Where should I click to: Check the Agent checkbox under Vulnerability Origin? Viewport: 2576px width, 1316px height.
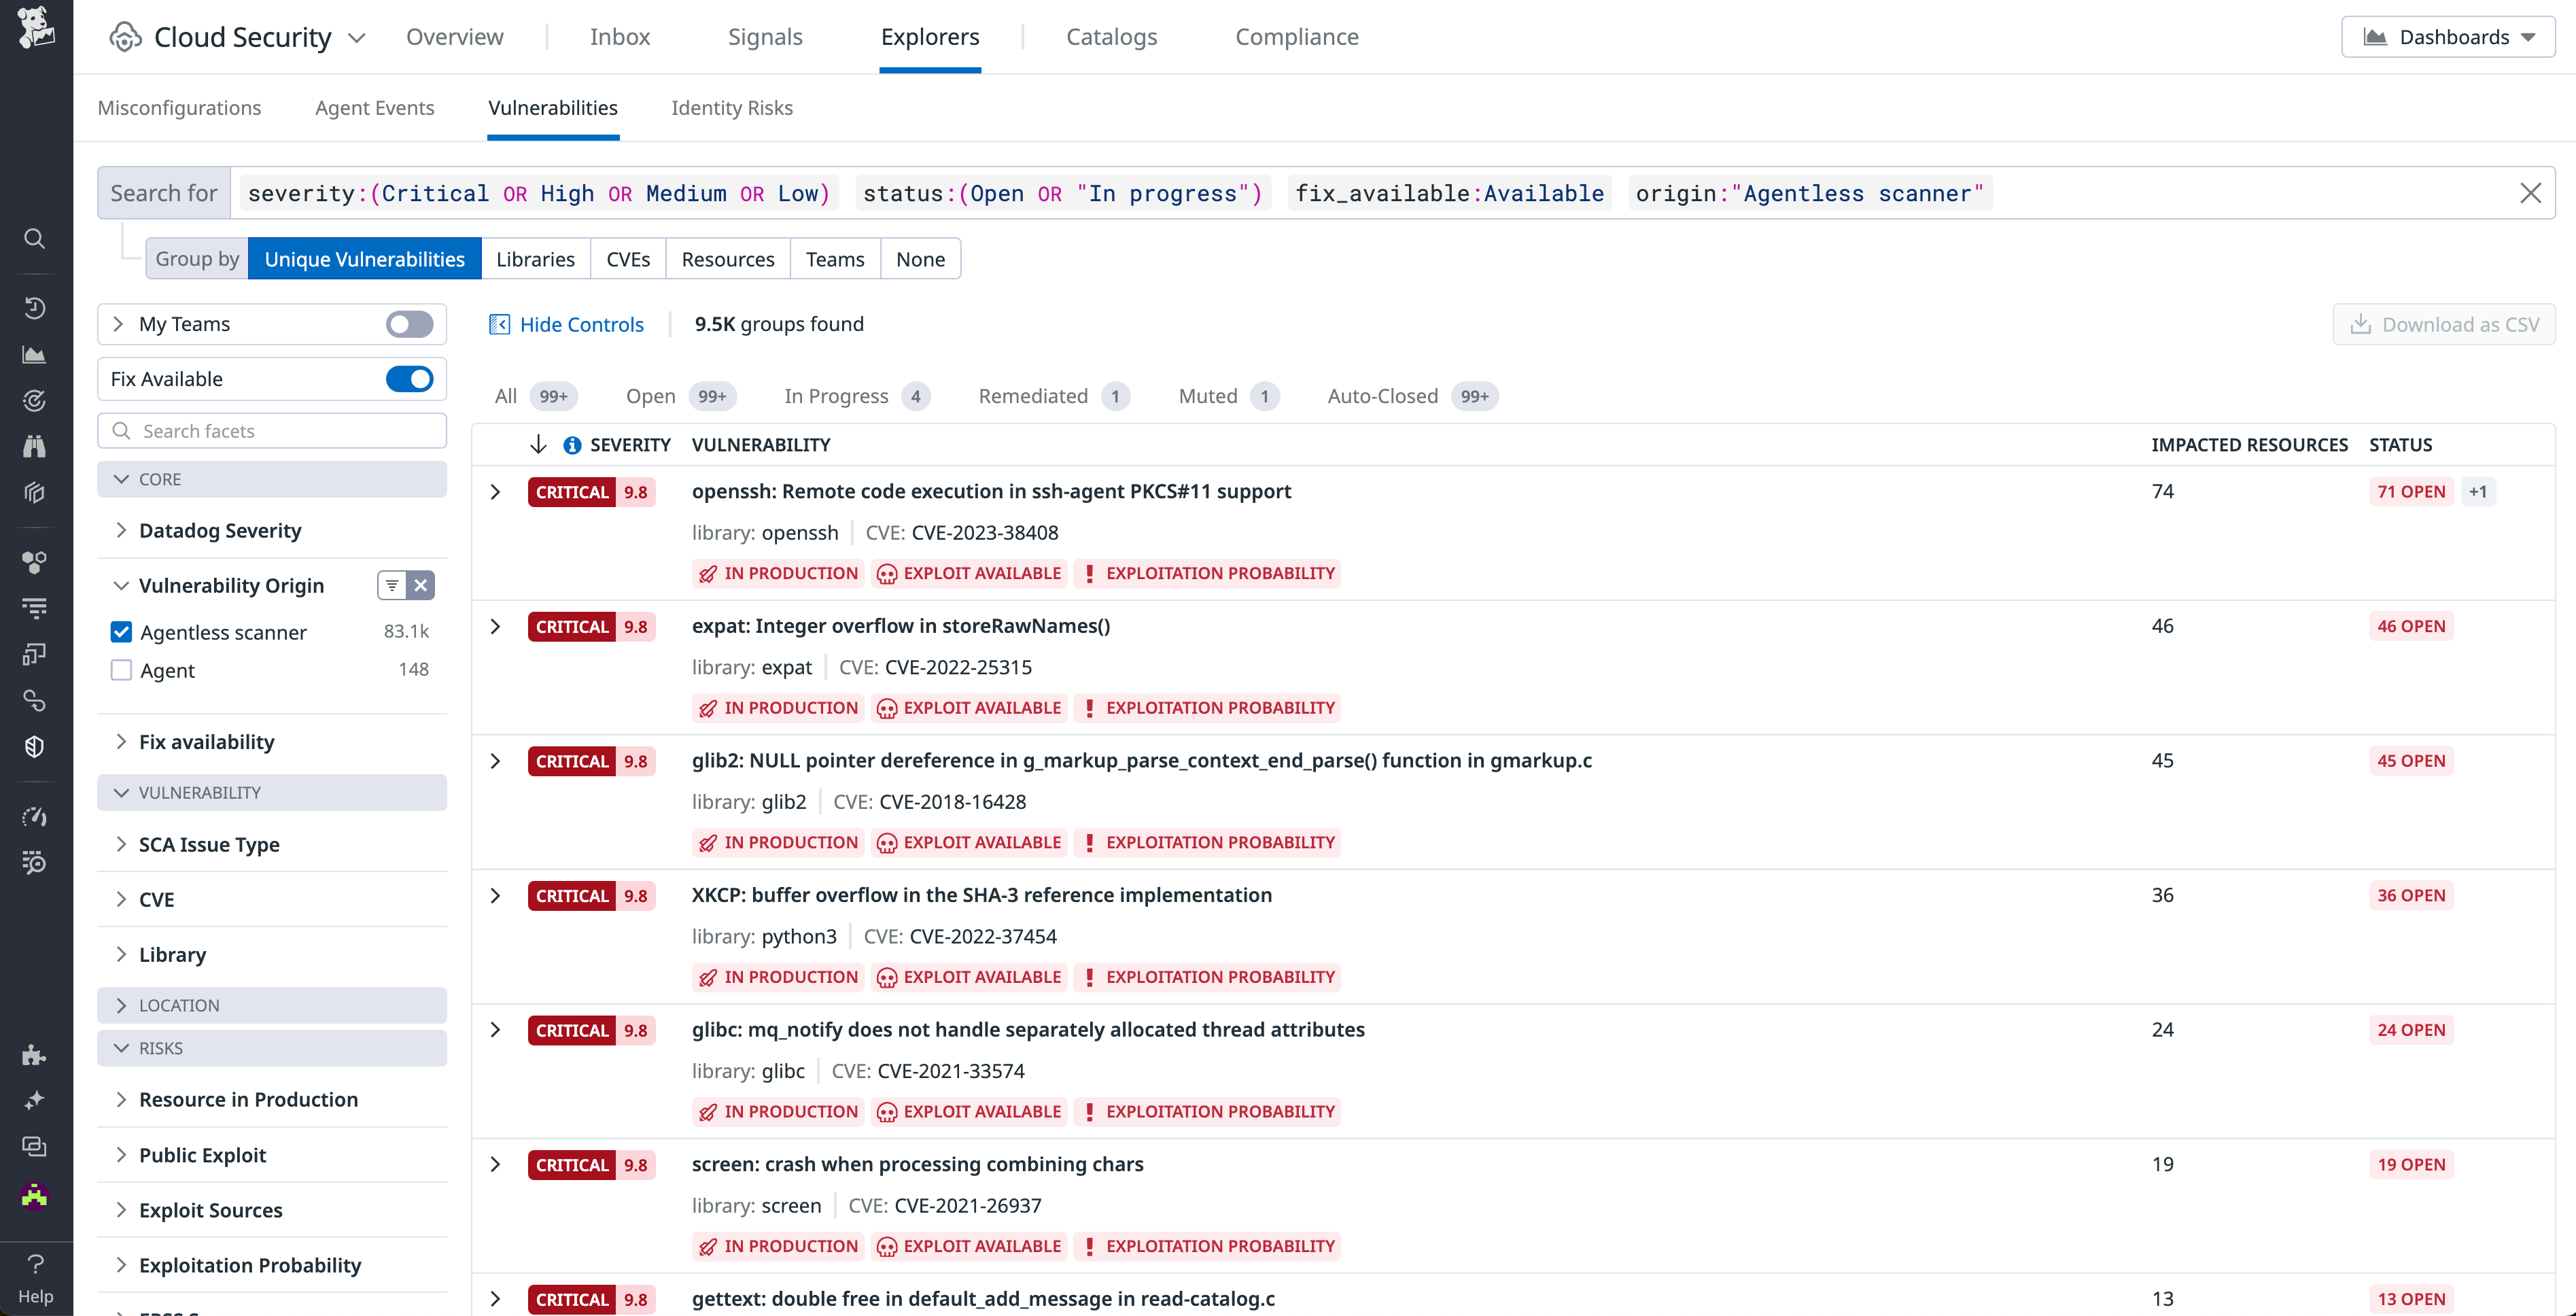tap(121, 670)
